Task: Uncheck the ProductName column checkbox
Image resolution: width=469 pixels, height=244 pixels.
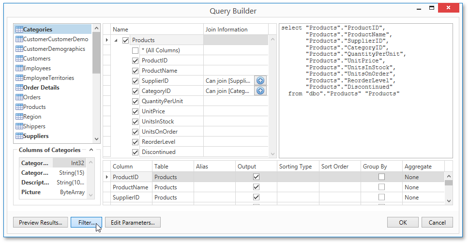Action: (135, 71)
